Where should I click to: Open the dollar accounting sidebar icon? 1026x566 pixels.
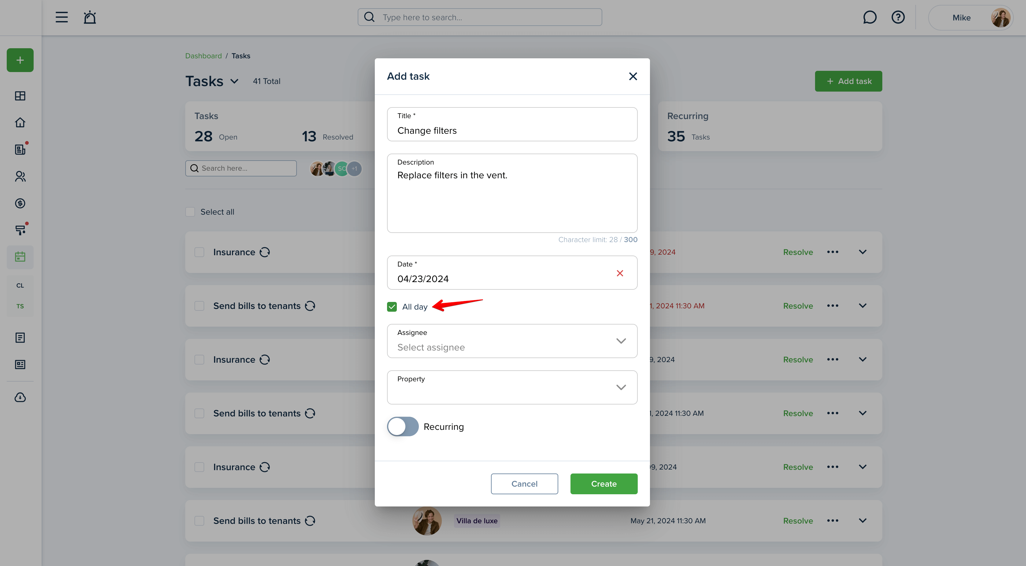click(20, 203)
